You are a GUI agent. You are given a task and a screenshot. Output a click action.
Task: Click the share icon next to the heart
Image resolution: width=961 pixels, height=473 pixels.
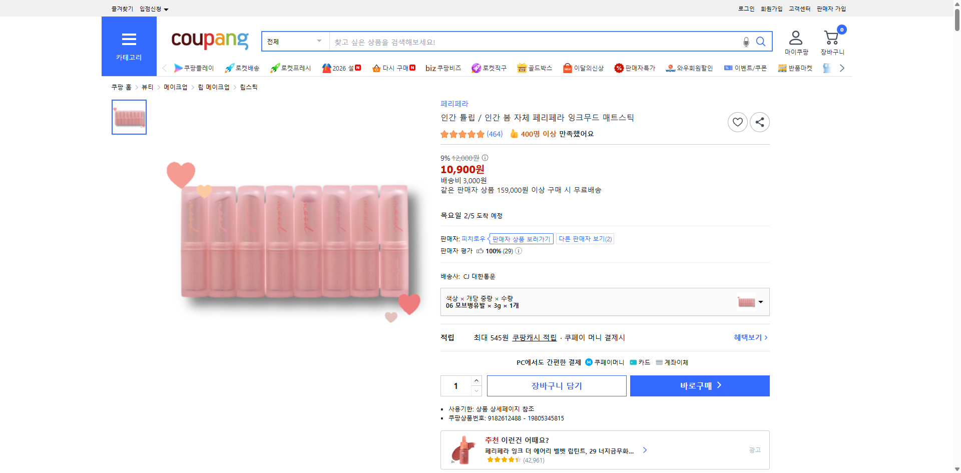point(759,122)
